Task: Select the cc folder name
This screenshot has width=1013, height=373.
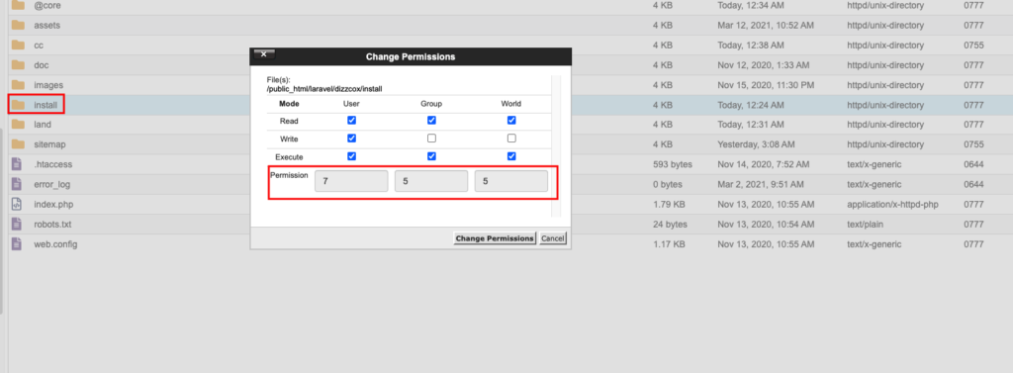Action: pyautogui.click(x=39, y=46)
